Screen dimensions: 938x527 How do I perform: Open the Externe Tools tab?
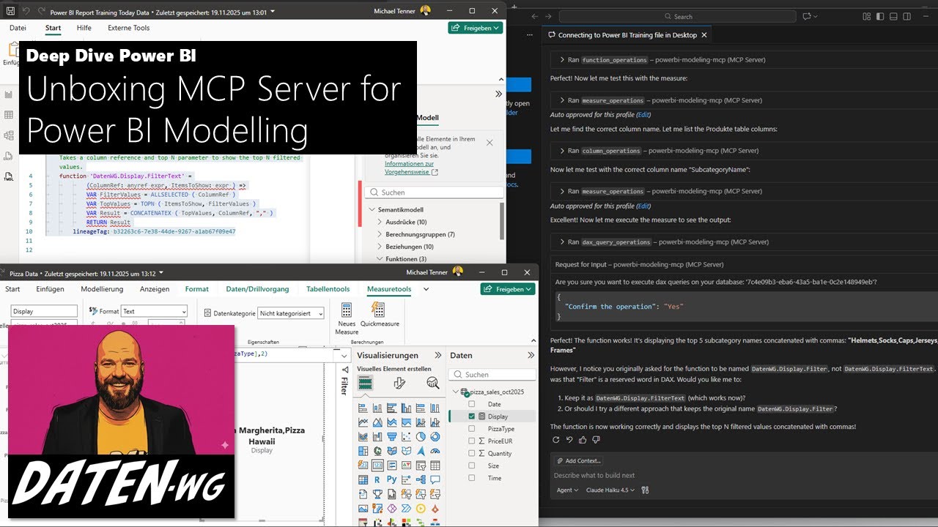[x=128, y=28]
